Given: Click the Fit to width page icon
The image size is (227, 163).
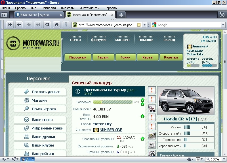Looking at the screenshot, I should (190, 159).
